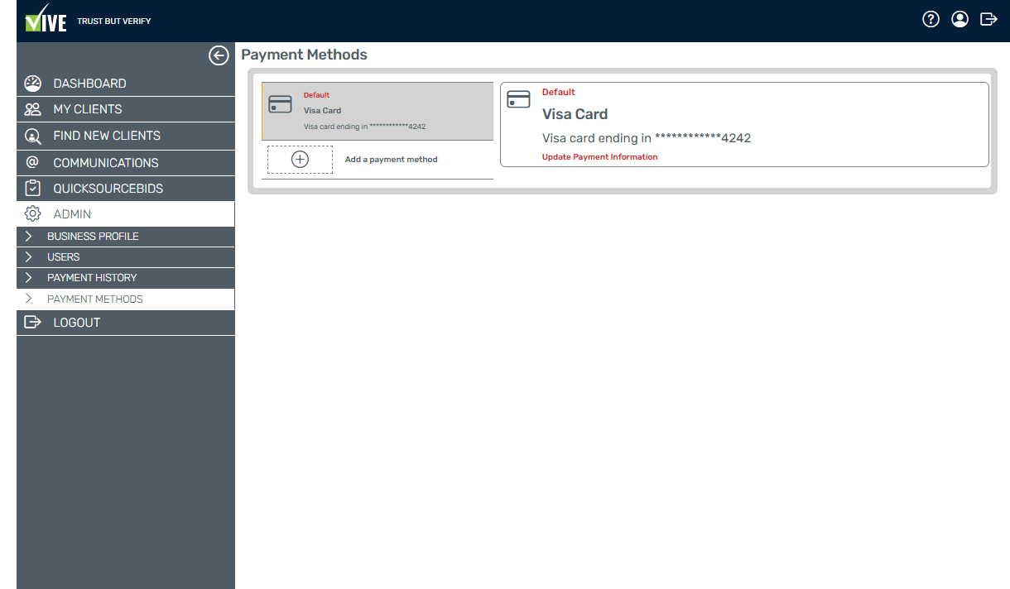Viewport: 1010px width, 589px height.
Task: Open Communications section
Action: [126, 163]
